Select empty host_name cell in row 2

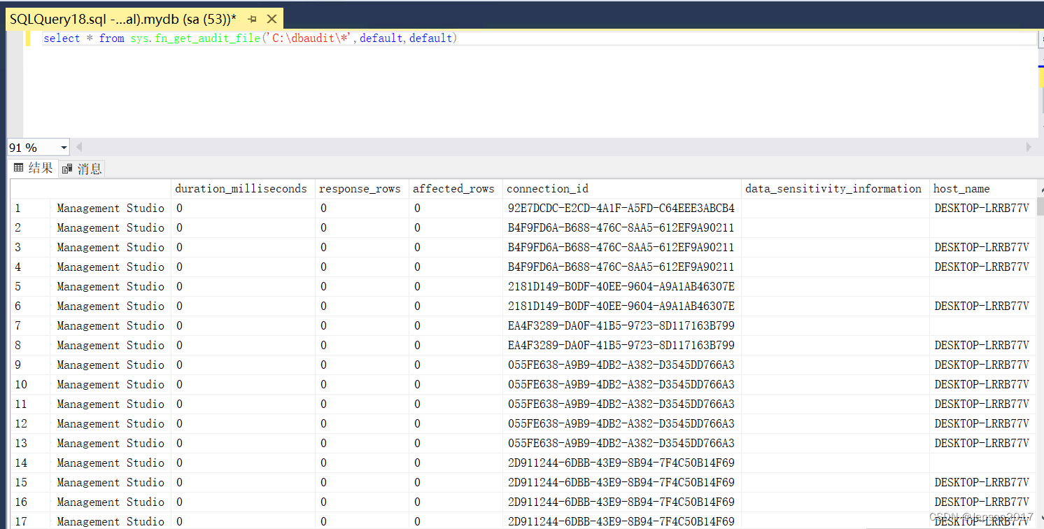tap(982, 228)
